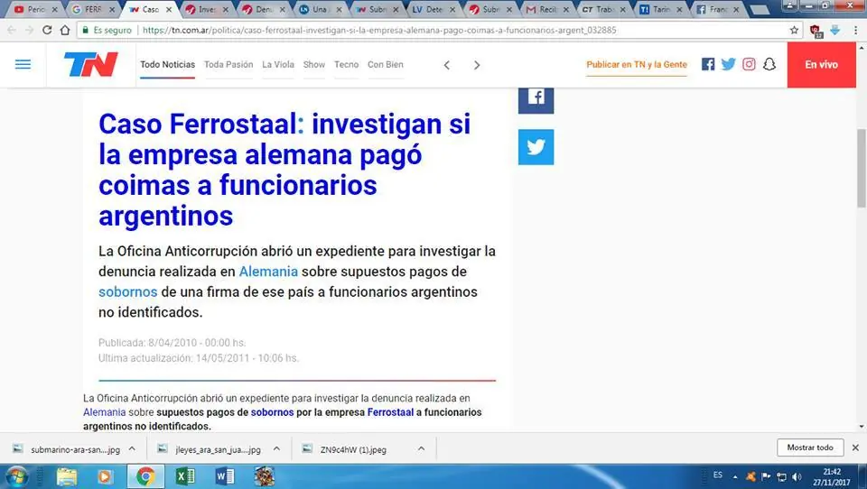Image resolution: width=867 pixels, height=489 pixels.
Task: Open the Alemania link in article body
Action: [105, 412]
